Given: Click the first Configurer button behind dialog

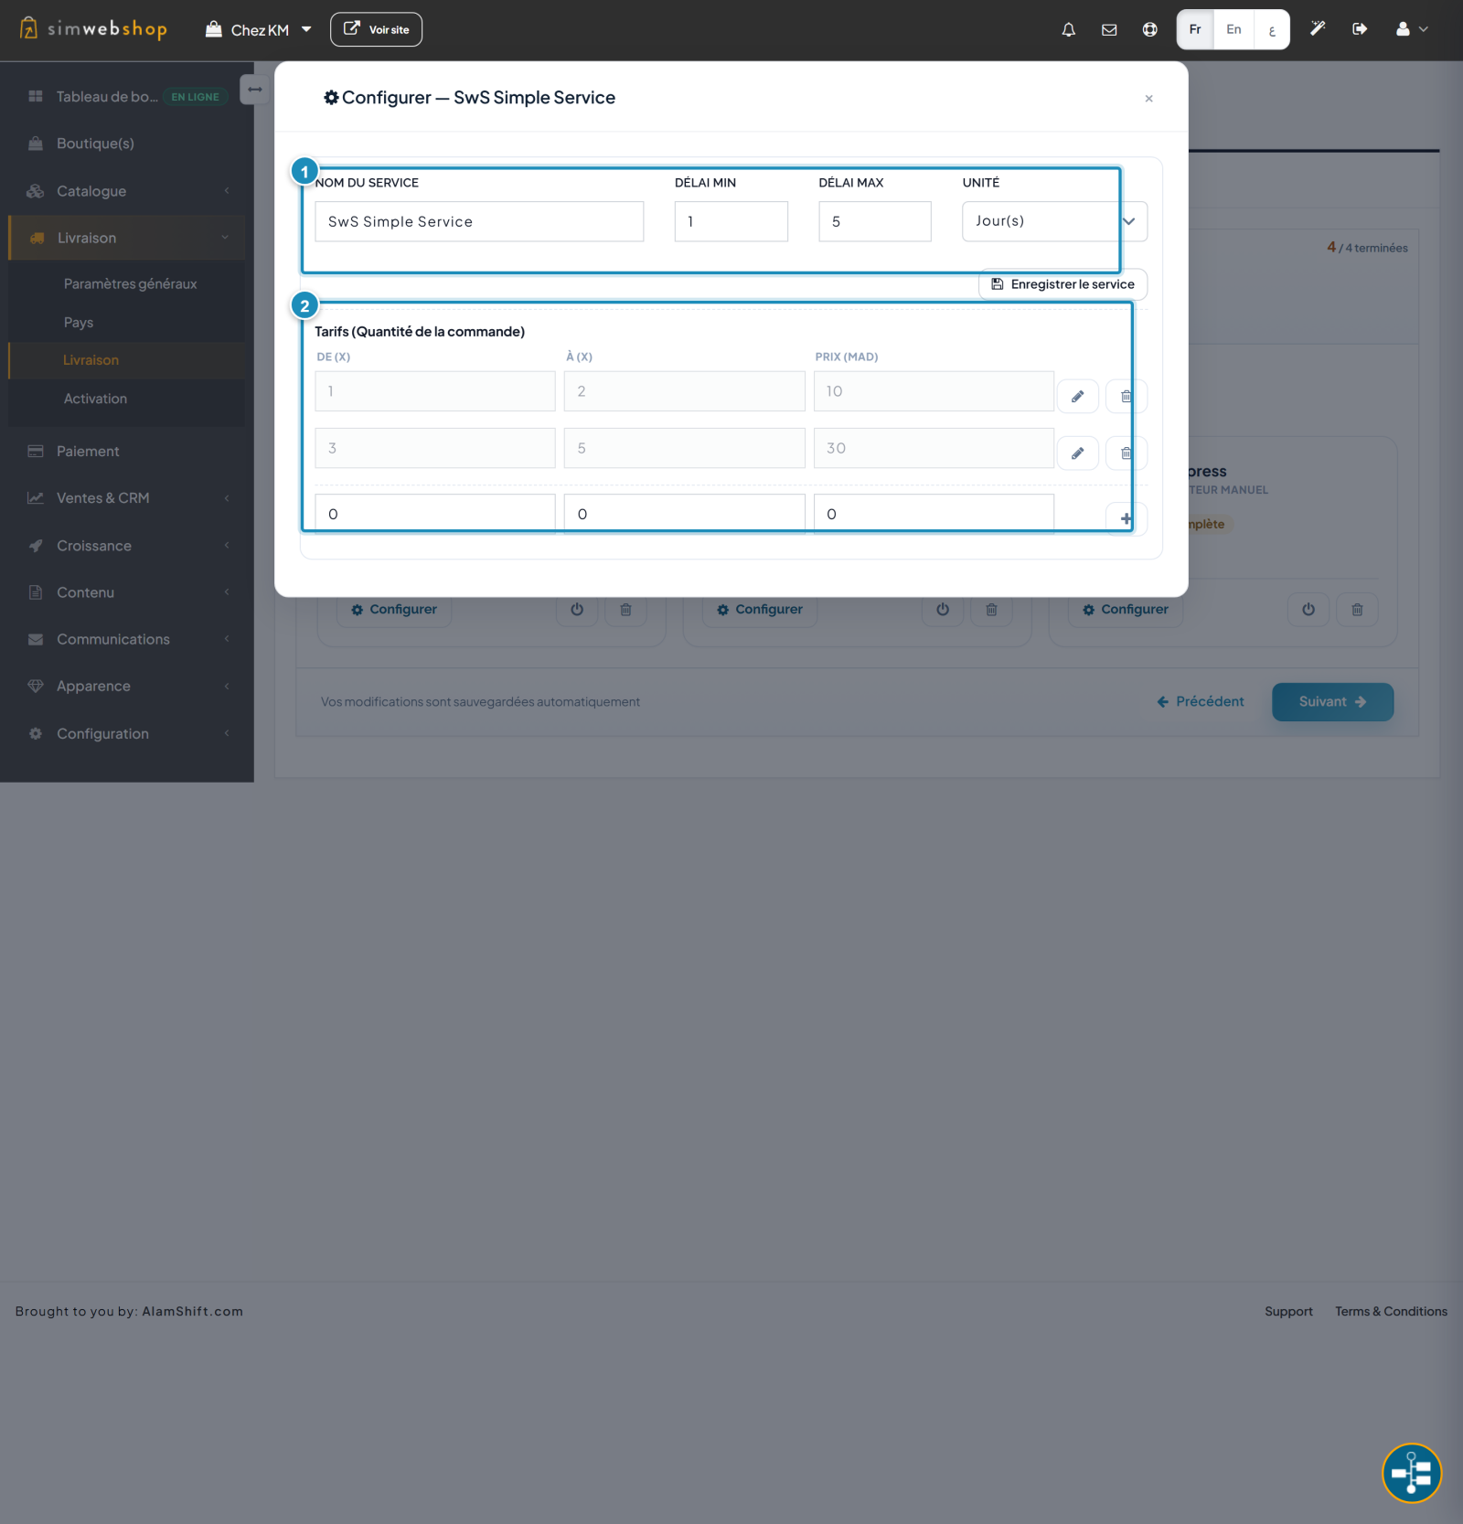Looking at the screenshot, I should tap(394, 610).
